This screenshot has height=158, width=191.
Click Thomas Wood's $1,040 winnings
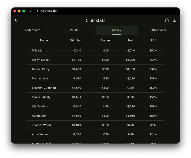76,125
